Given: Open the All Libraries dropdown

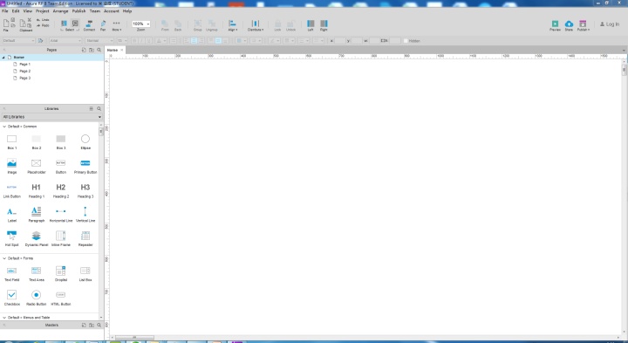Looking at the screenshot, I should 51,117.
